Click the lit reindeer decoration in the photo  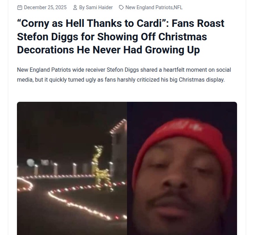(101, 168)
